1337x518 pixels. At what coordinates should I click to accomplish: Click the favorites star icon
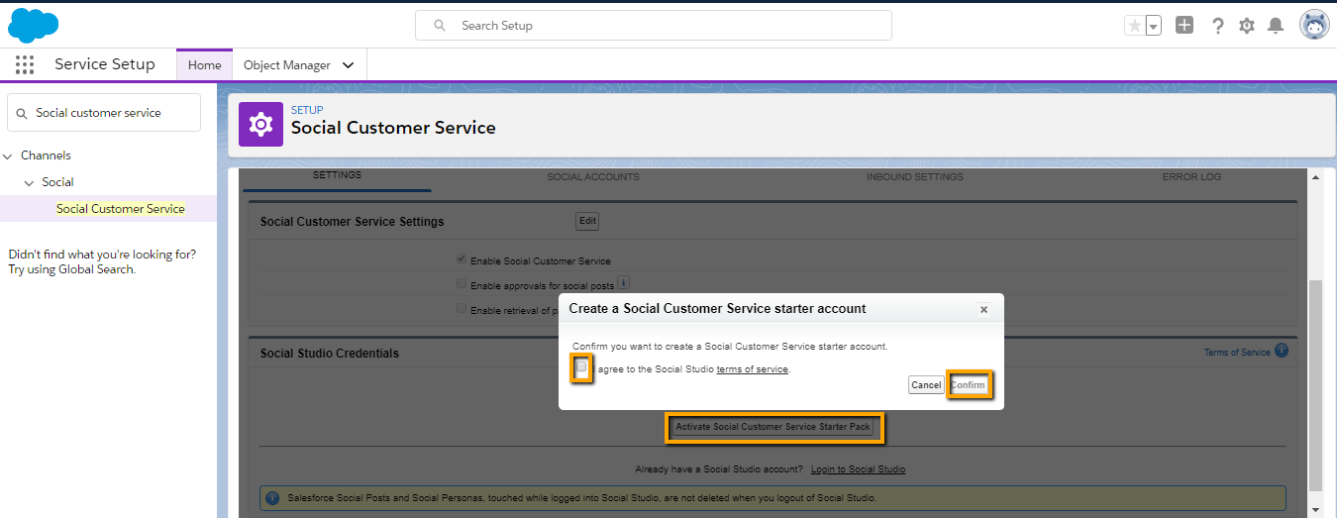click(1134, 26)
